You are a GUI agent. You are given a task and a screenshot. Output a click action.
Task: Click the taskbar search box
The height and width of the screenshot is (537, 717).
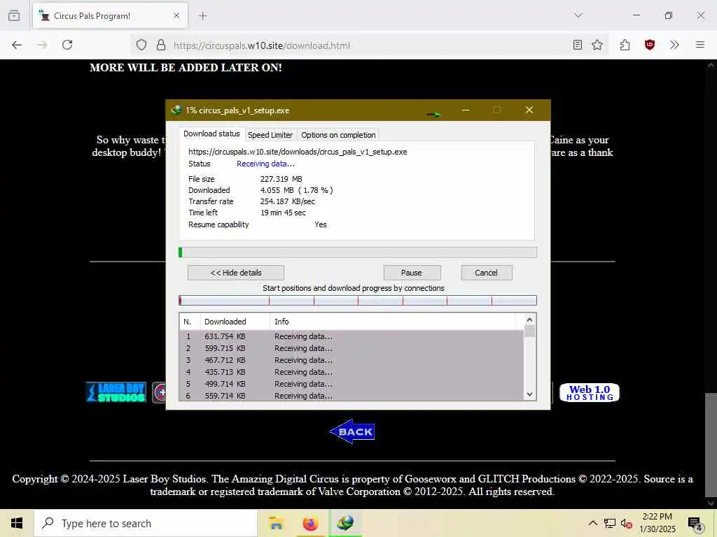click(x=146, y=523)
